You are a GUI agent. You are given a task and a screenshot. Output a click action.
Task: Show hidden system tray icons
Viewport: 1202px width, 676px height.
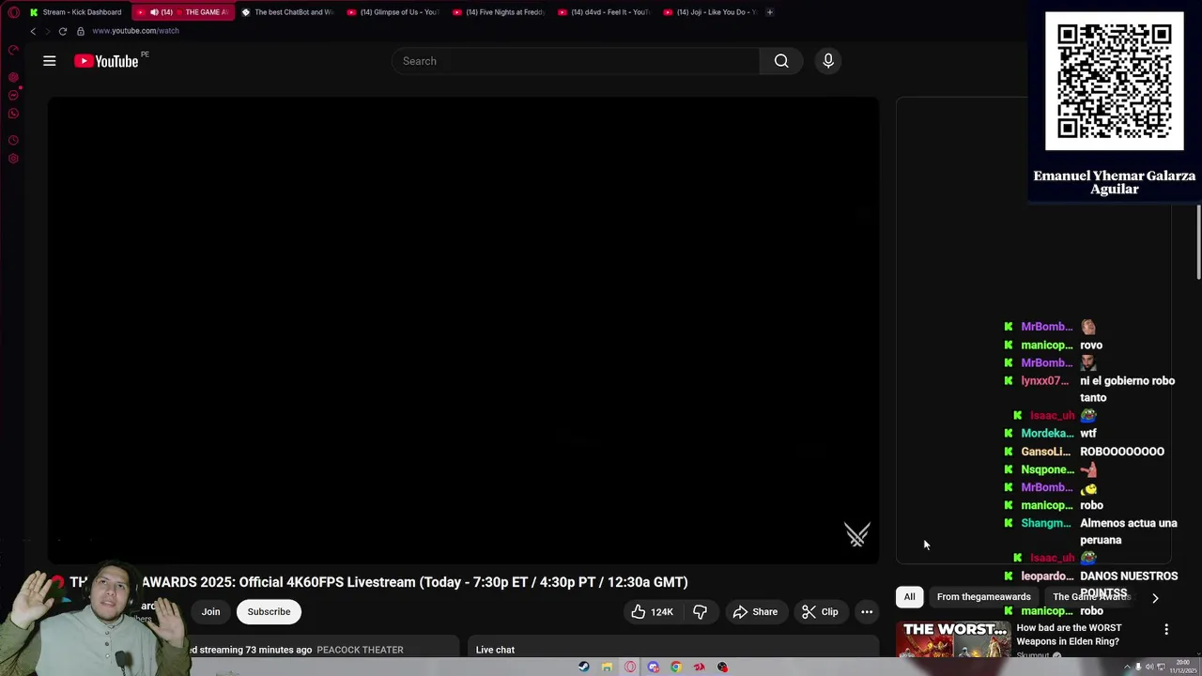pos(1126,668)
